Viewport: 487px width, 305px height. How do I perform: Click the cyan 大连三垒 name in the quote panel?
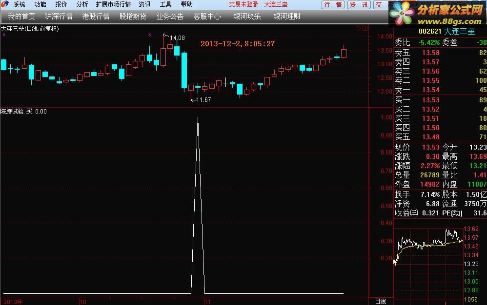pos(459,31)
